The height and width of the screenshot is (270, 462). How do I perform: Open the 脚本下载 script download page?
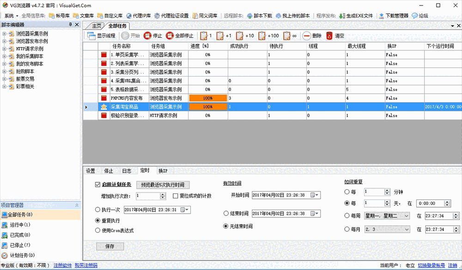(x=264, y=15)
